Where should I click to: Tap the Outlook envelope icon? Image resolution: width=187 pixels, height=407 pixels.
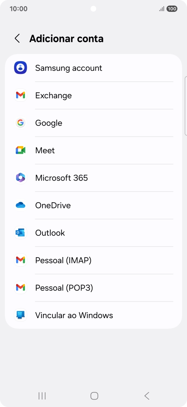[21, 233]
